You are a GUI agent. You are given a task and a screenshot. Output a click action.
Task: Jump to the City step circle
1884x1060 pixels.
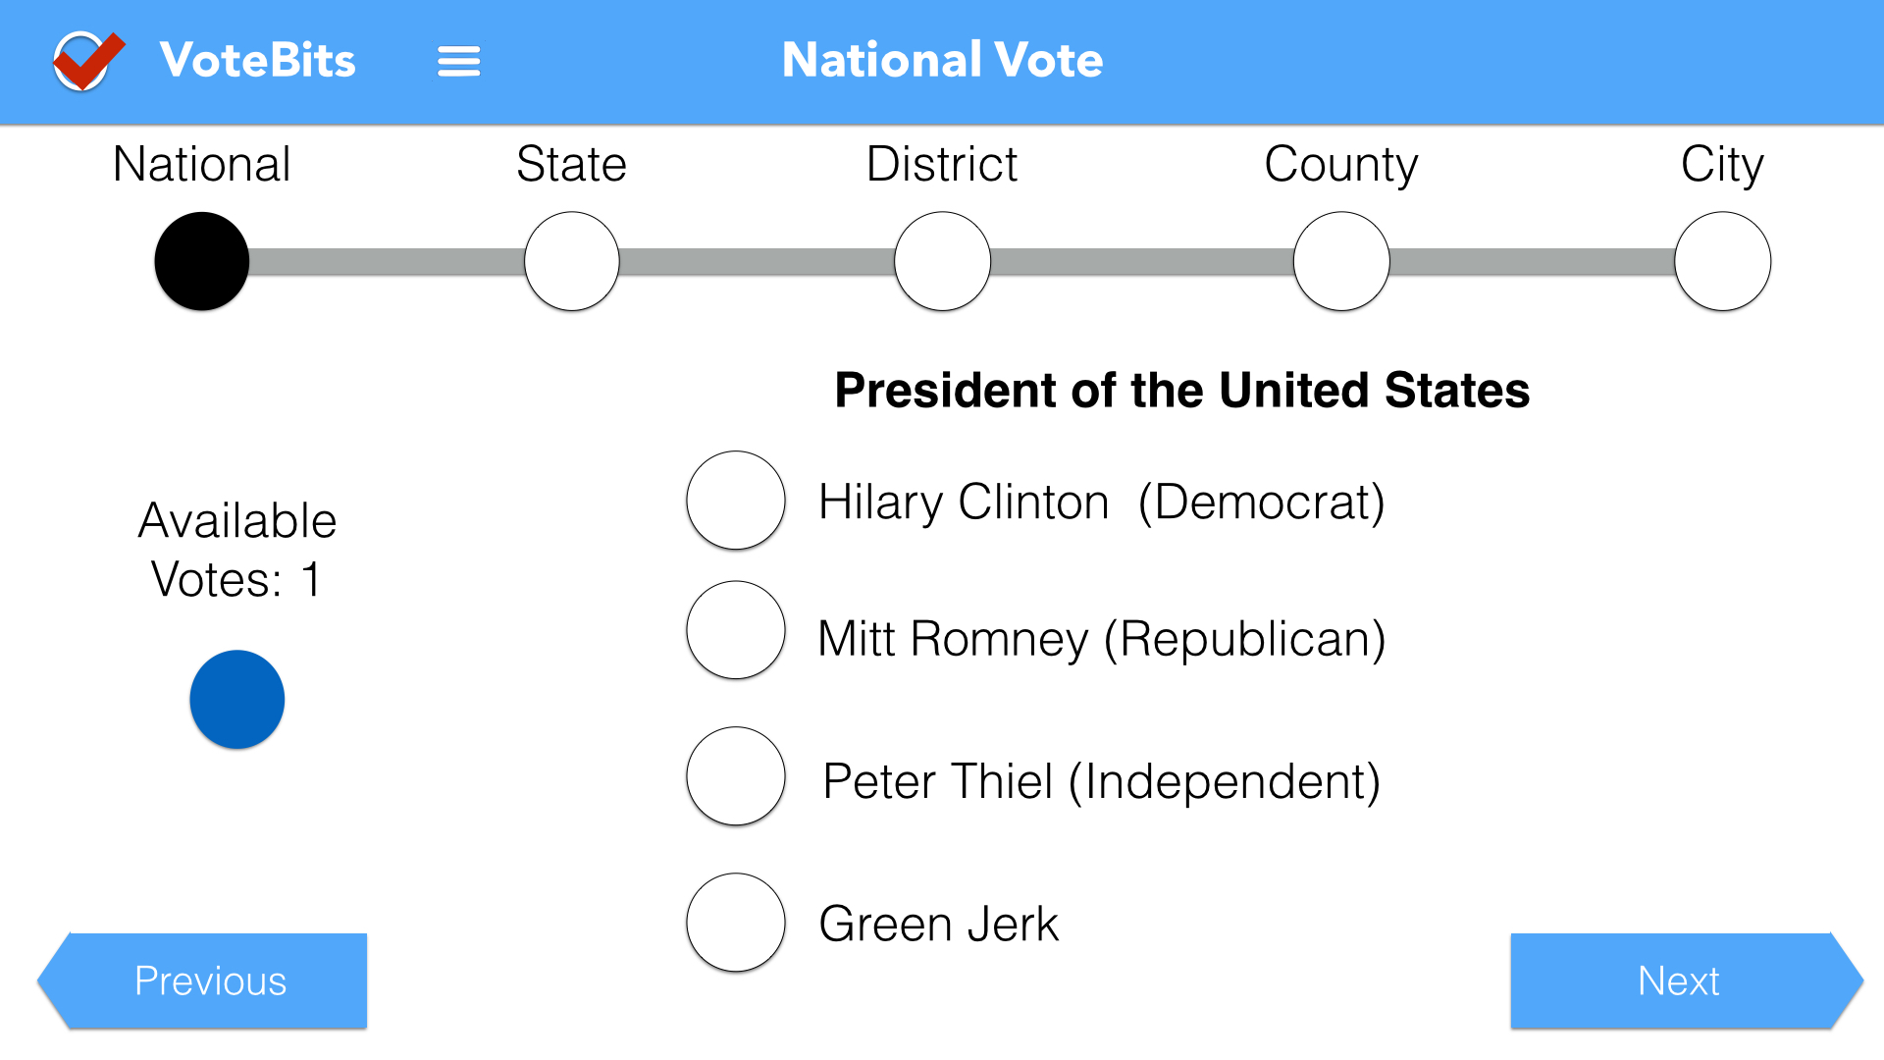coord(1722,261)
